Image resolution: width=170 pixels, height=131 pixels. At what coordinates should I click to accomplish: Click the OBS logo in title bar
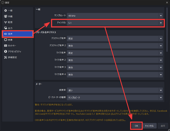[3, 3]
